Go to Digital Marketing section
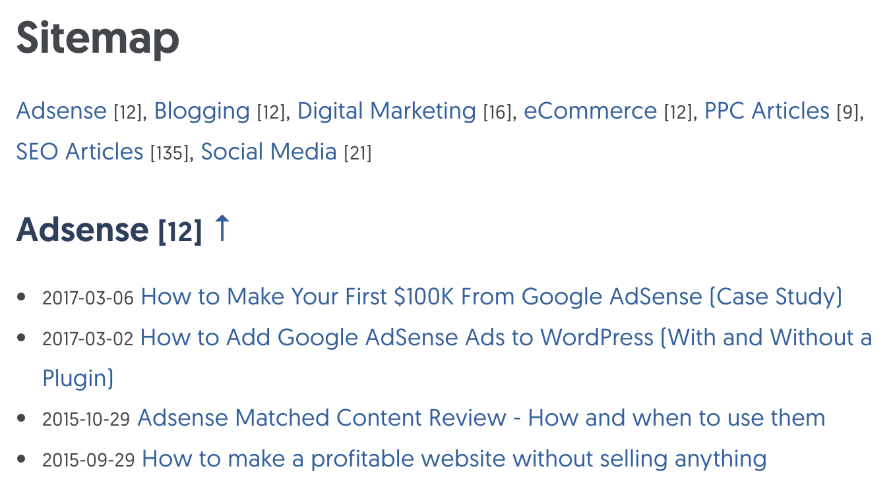The width and height of the screenshot is (893, 481). coord(386,111)
